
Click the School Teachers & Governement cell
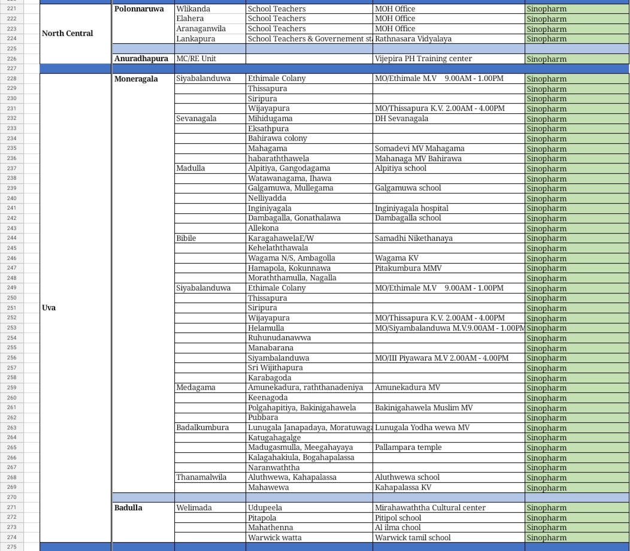[x=310, y=38]
